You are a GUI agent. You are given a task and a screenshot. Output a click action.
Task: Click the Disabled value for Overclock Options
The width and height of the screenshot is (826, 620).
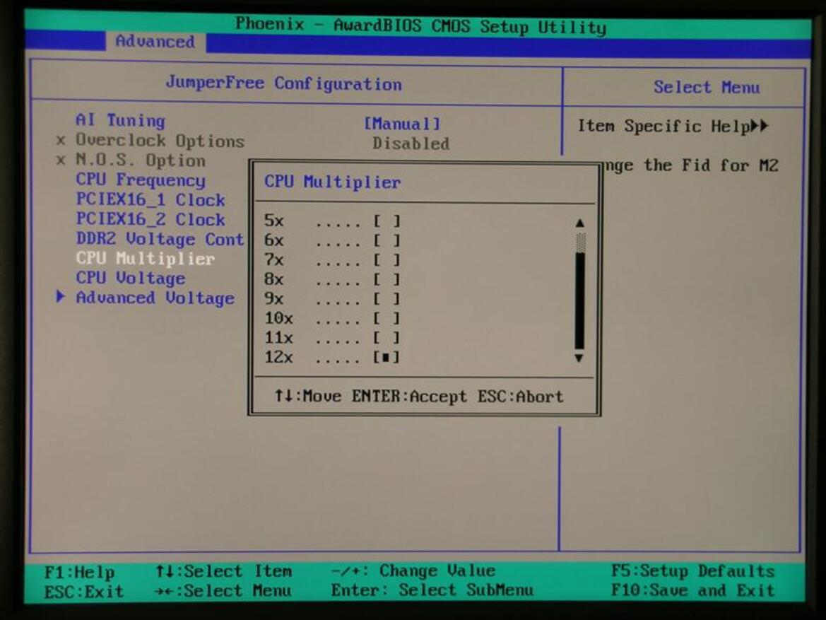click(411, 144)
